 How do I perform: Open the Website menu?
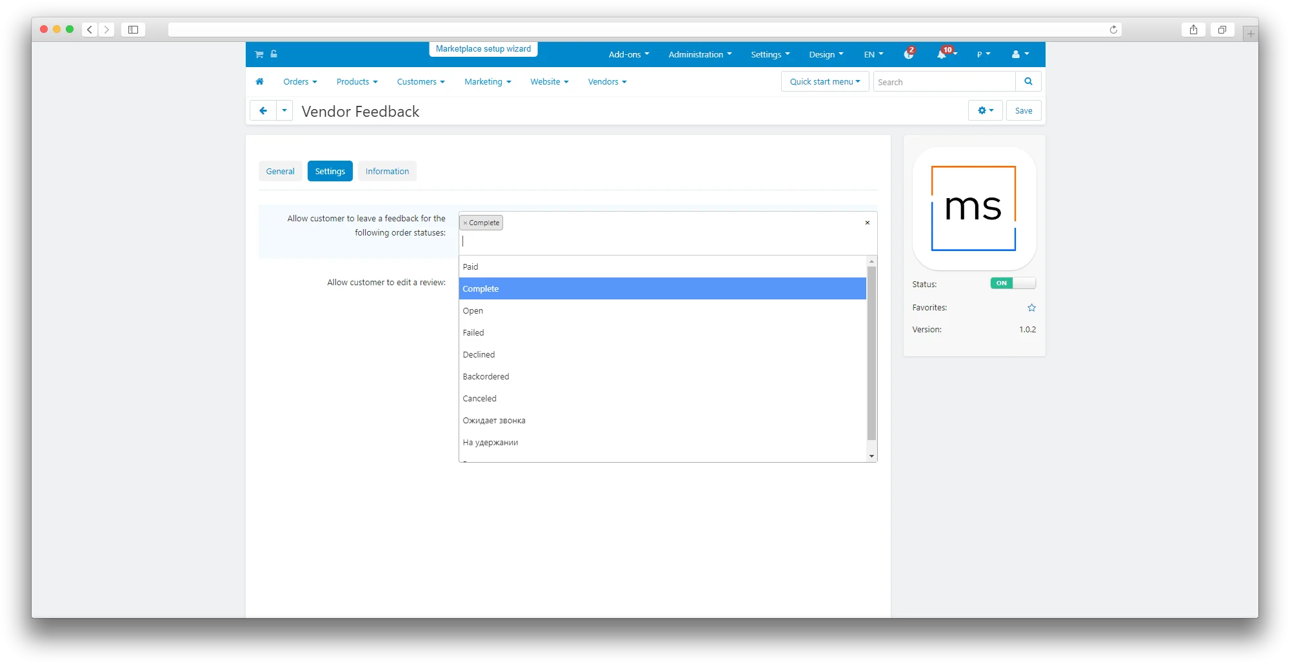[550, 81]
